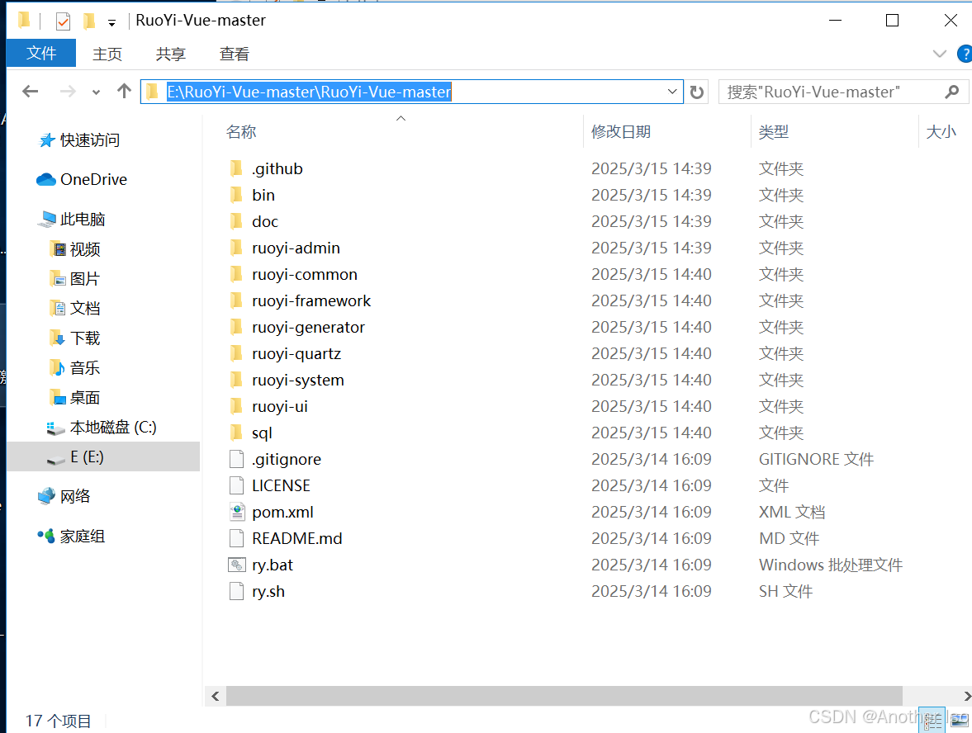
Task: Click the properties checkmark icon in title bar
Action: pos(63,21)
